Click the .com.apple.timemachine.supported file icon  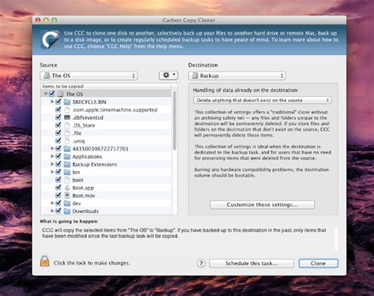pos(67,109)
